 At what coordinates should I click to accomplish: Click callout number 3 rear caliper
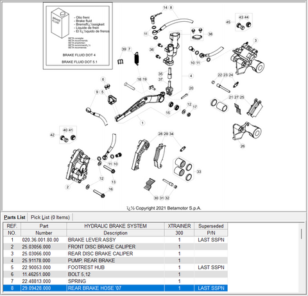[x=255, y=40]
